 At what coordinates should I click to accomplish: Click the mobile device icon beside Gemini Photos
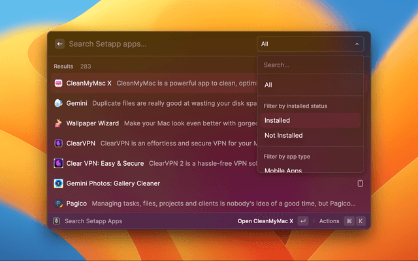[x=360, y=183]
